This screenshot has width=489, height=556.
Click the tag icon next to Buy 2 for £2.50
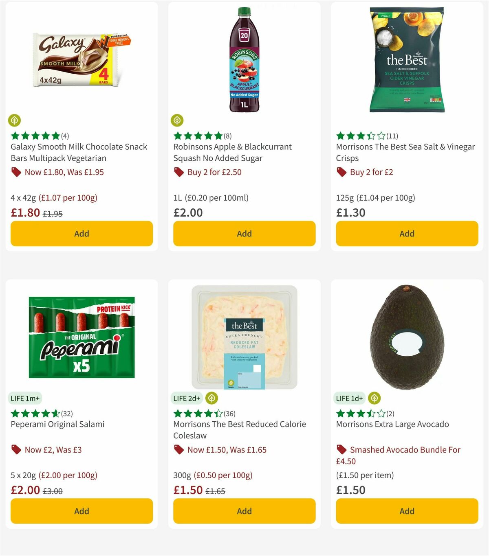[178, 172]
